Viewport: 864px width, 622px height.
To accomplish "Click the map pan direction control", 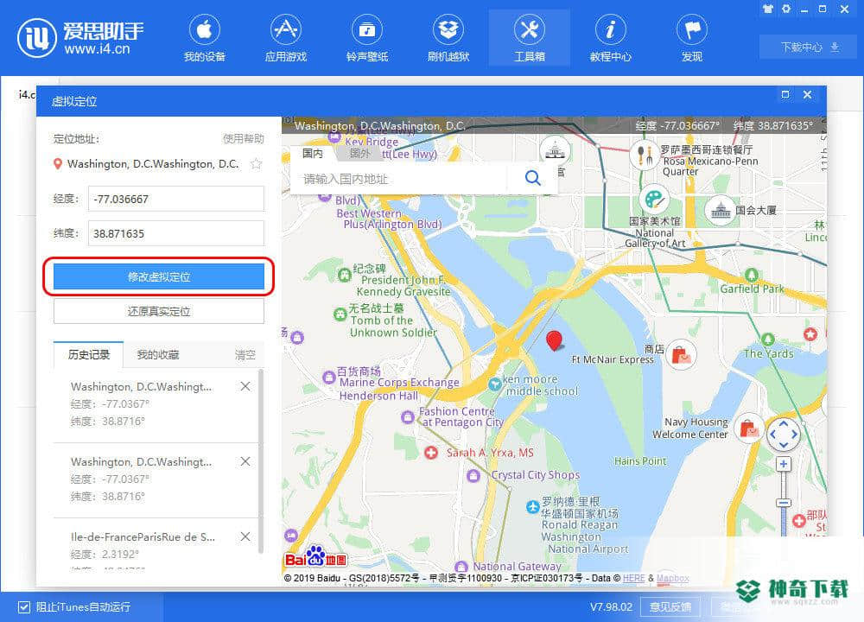I will click(x=783, y=434).
